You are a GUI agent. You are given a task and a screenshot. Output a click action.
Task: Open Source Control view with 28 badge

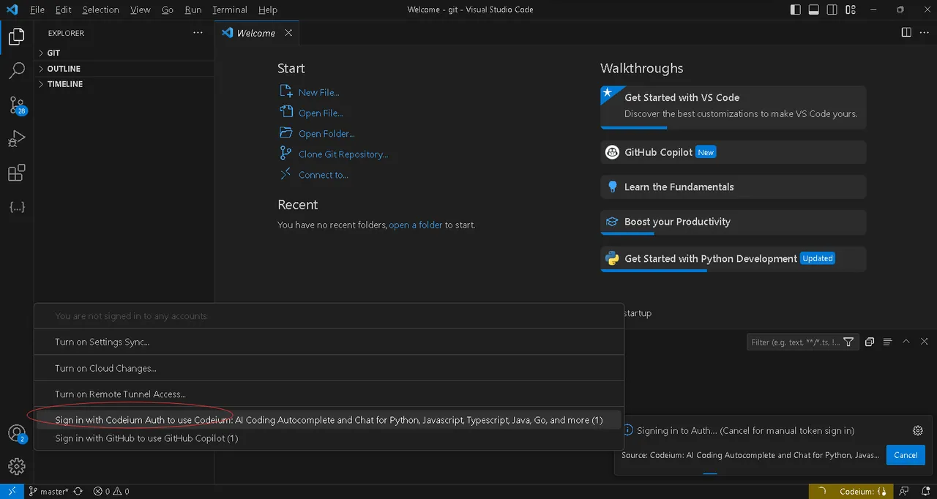click(16, 105)
